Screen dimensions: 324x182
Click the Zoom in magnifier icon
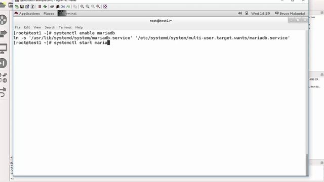pyautogui.click(x=82, y=7)
